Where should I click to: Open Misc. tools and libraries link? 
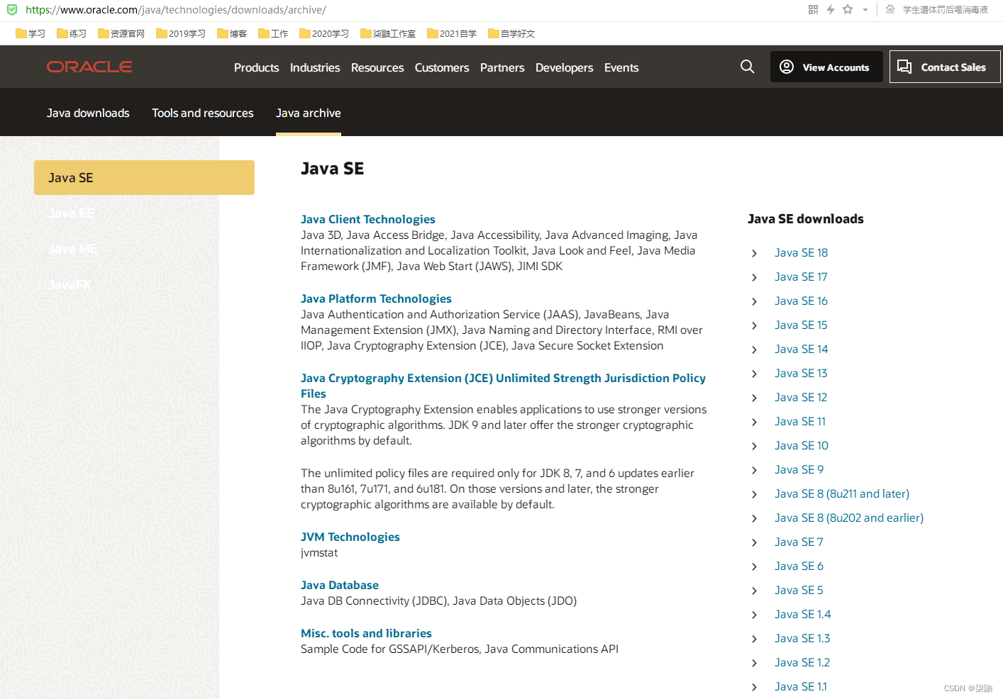click(366, 633)
